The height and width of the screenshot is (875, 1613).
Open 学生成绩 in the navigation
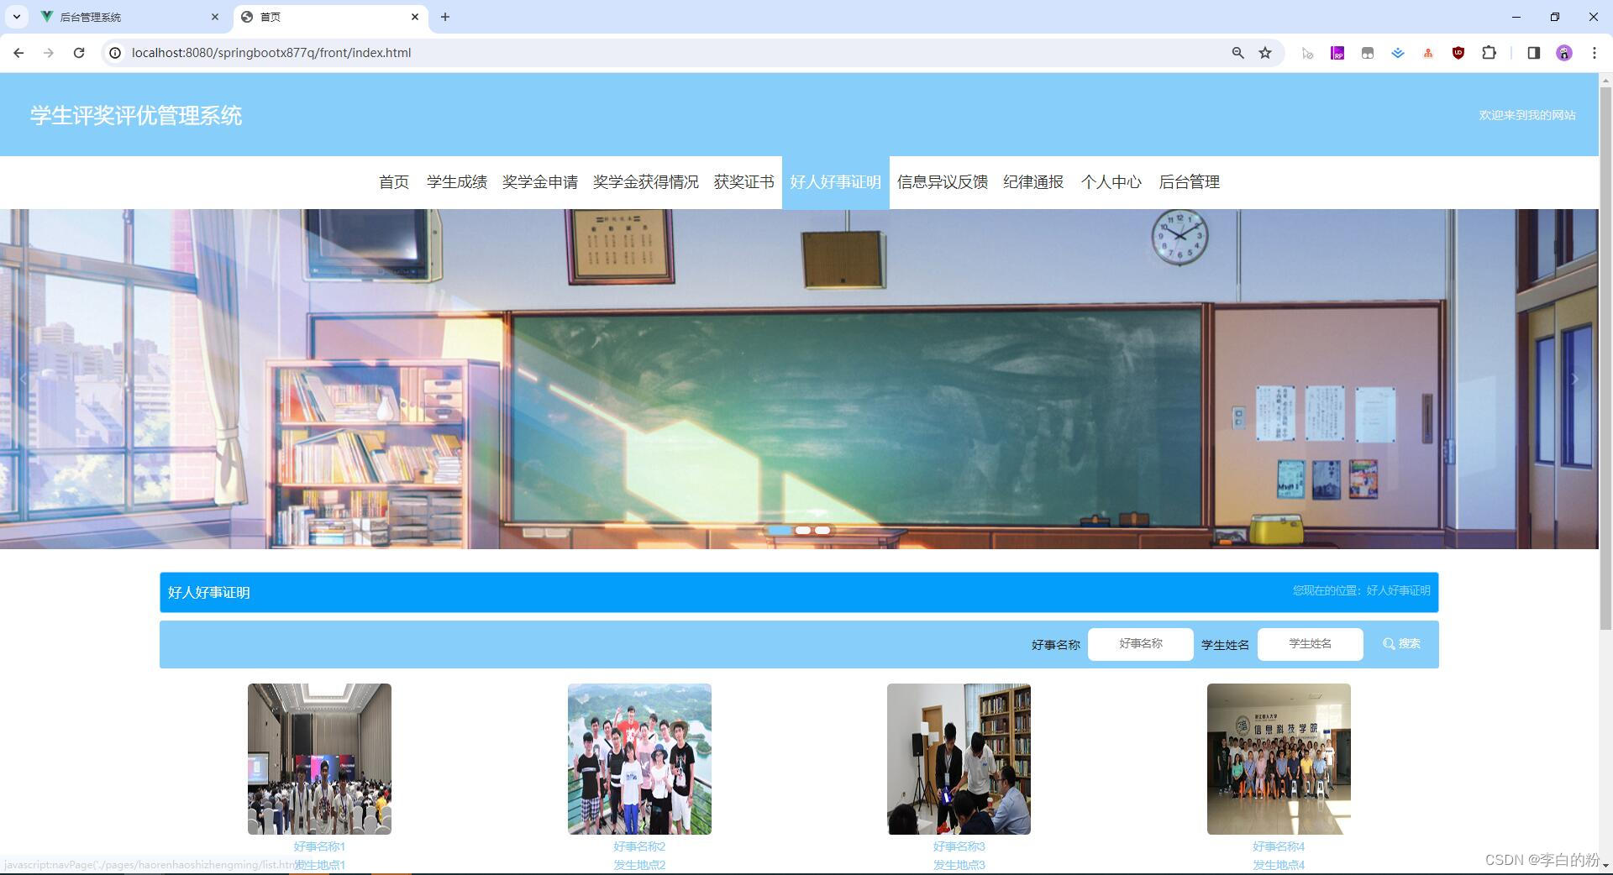click(457, 182)
